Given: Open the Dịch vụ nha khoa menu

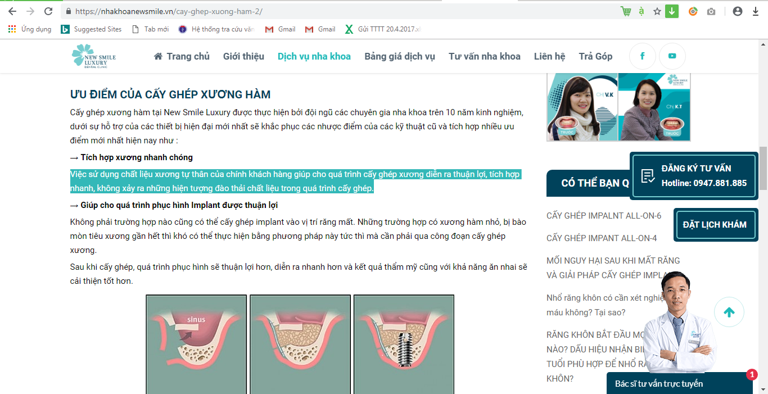Looking at the screenshot, I should coord(314,56).
